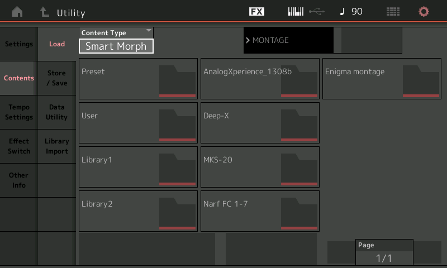Tap the tempo note icon showing 90

[351, 12]
